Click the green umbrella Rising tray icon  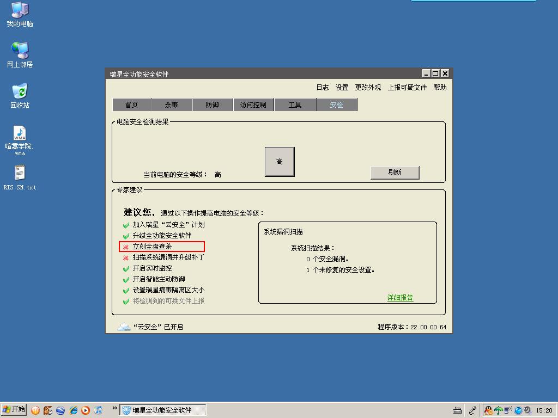(x=499, y=410)
